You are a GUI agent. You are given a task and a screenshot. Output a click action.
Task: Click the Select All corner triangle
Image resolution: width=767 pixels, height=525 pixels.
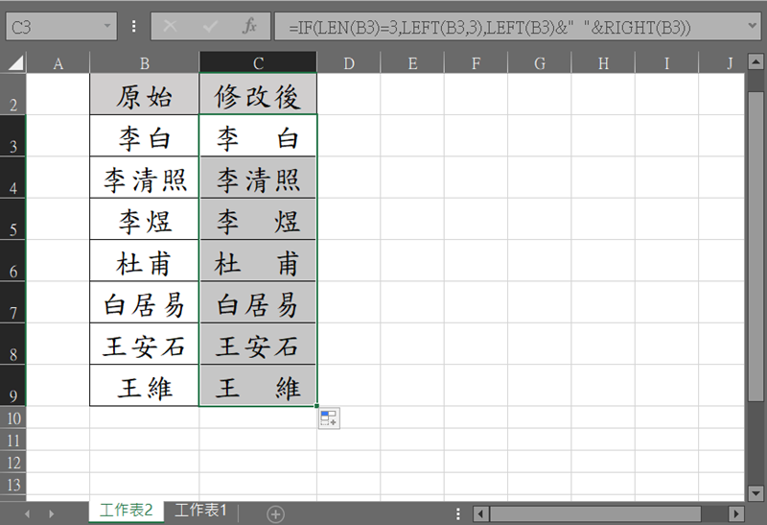(x=15, y=62)
